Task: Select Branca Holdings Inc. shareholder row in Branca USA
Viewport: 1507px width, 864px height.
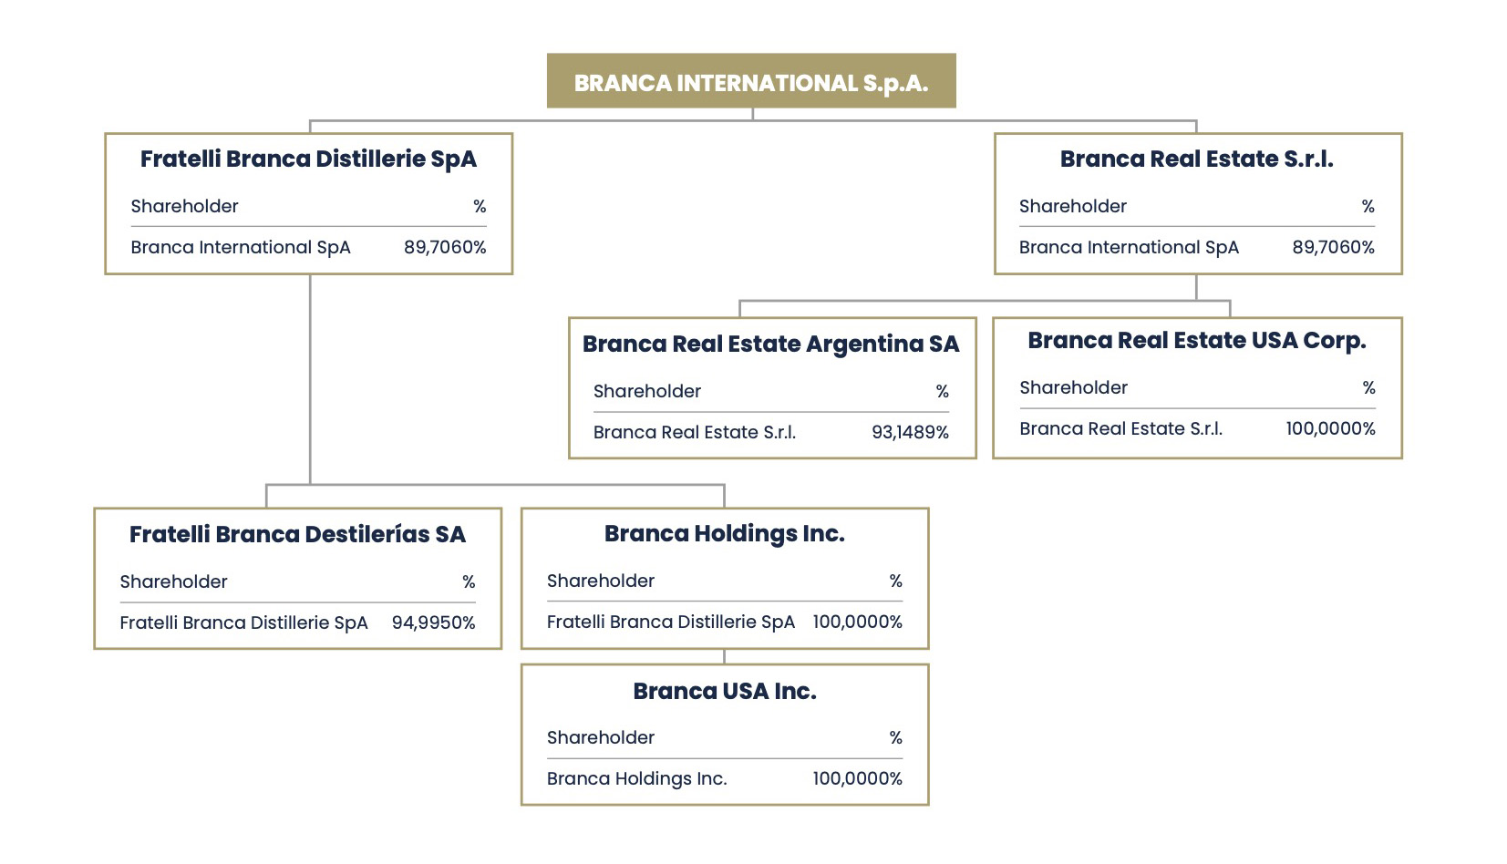Action: [x=636, y=778]
